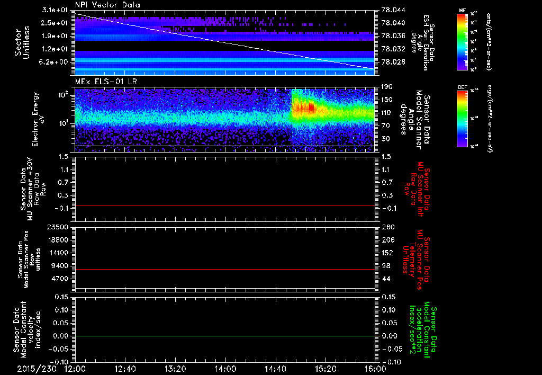This screenshot has height=375, width=542.
Task: Click the 152 telemetry tick value
Action: (x=387, y=253)
